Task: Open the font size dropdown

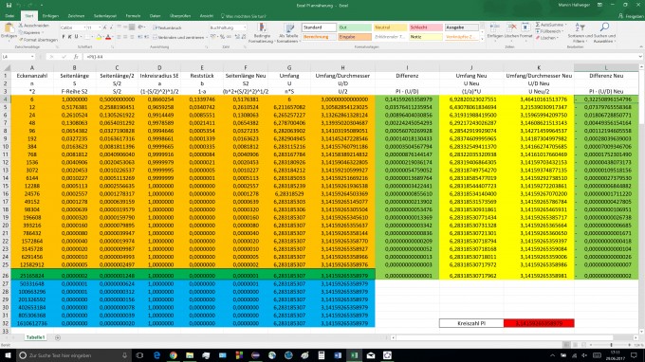Action: coord(100,27)
